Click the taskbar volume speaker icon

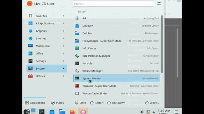[x=142, y=112]
